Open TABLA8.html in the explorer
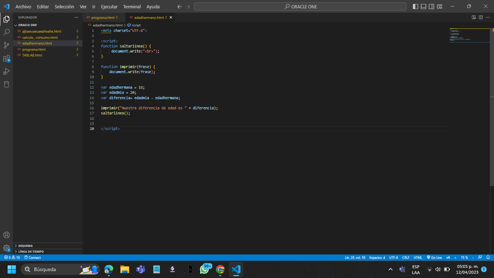The image size is (494, 278). 48,55
